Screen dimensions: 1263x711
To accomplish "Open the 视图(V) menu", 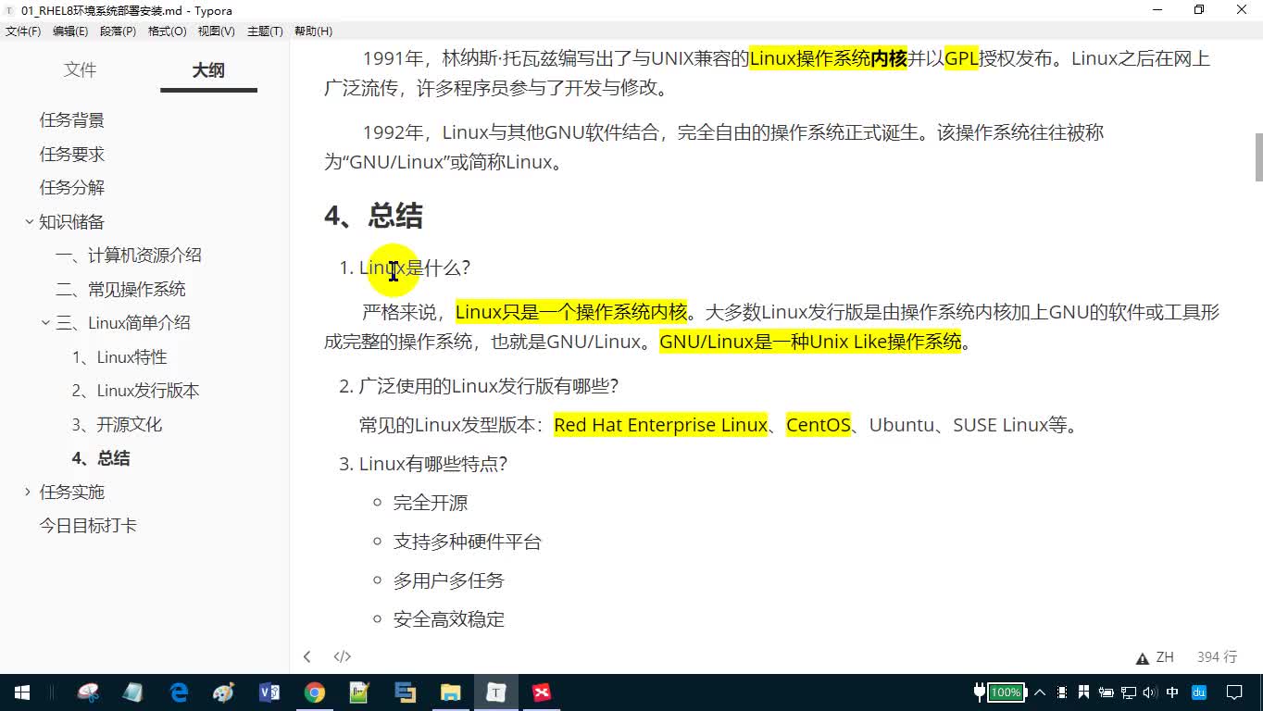I will (x=216, y=31).
